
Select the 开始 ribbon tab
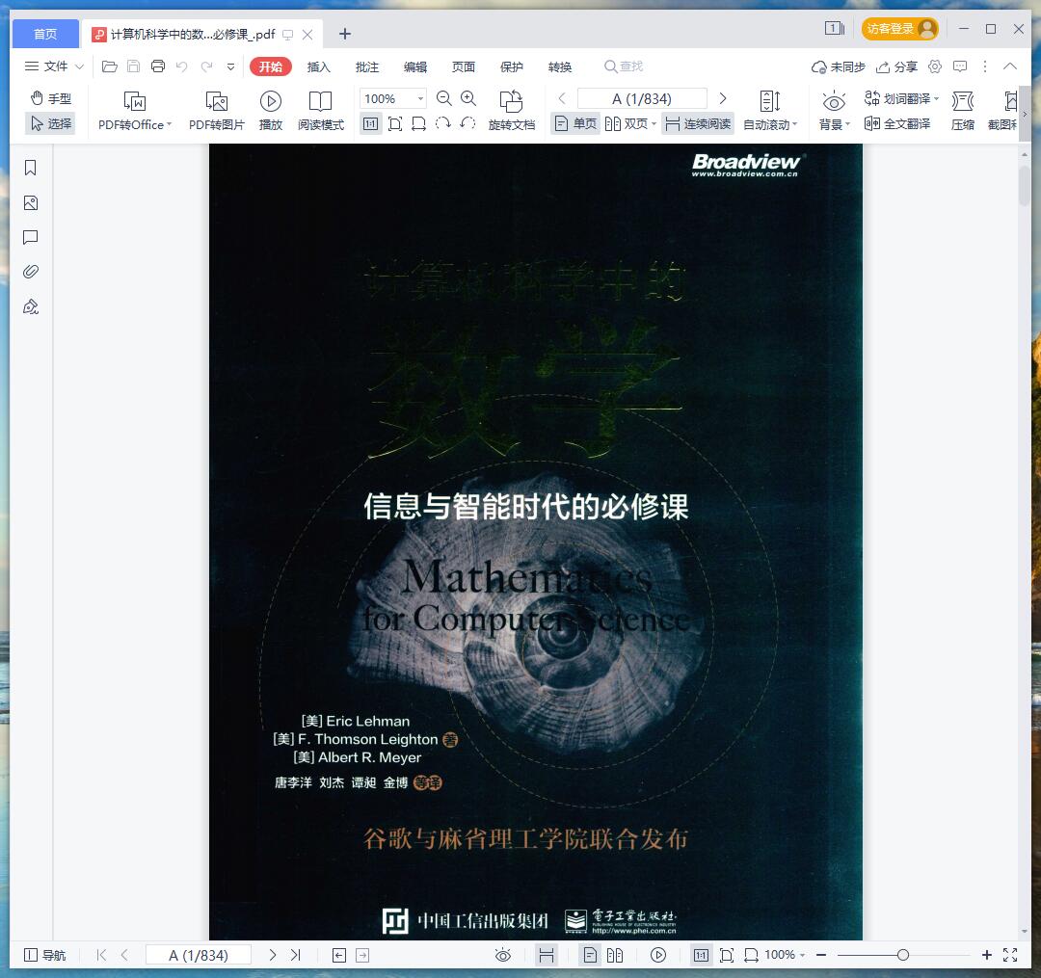point(270,66)
